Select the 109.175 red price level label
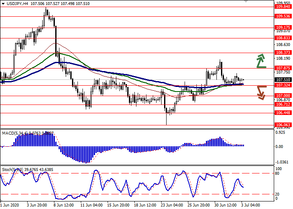The width and height of the screenshot is (293, 209). pos(283,28)
